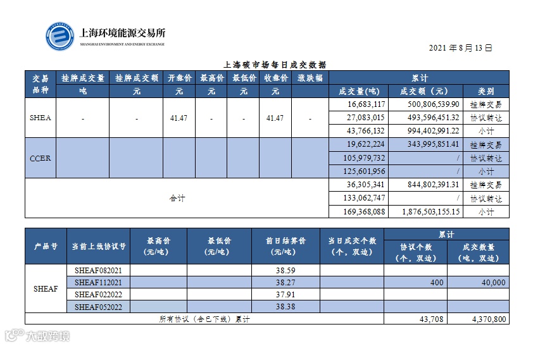Click the Shanghai Environment Energy Exchange logo

click(60, 36)
